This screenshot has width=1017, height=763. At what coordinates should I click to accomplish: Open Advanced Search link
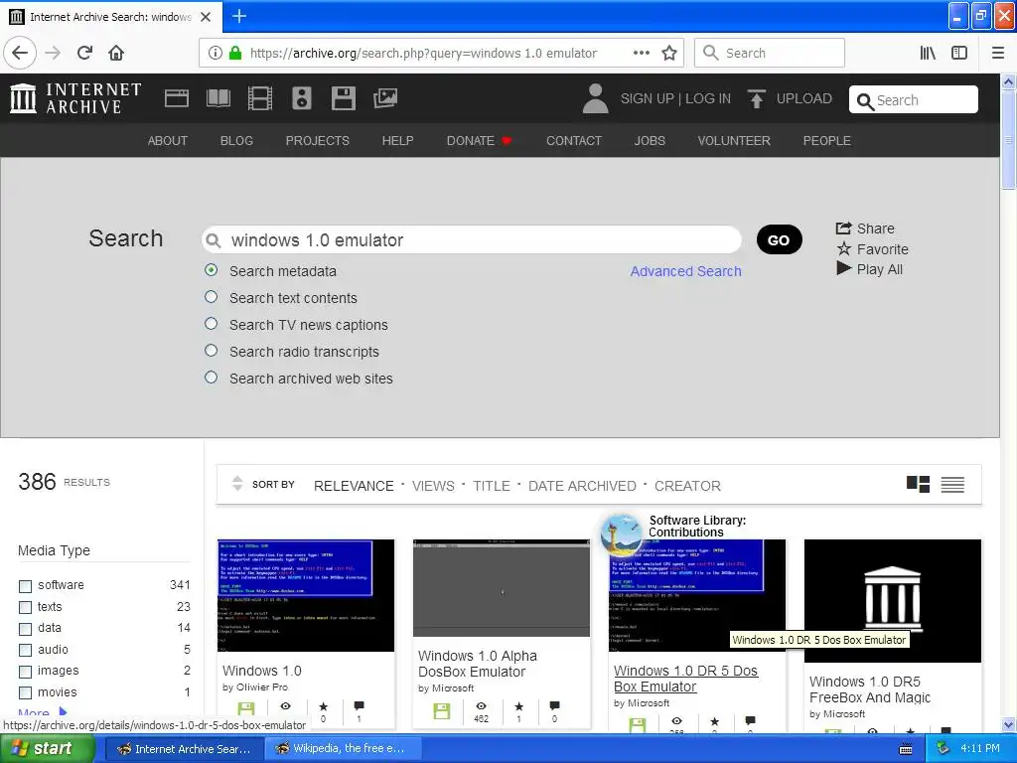[x=685, y=271]
